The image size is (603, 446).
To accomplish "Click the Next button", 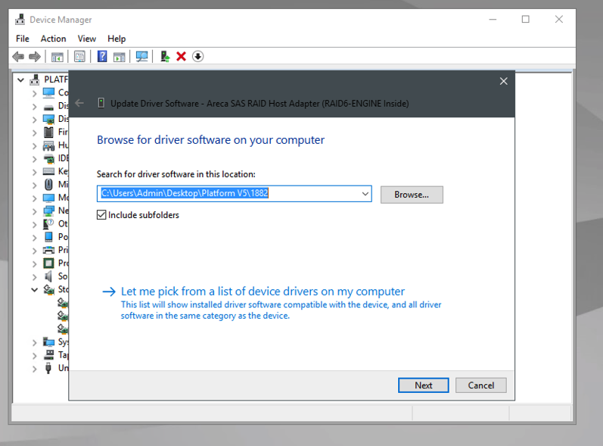I will tap(423, 385).
